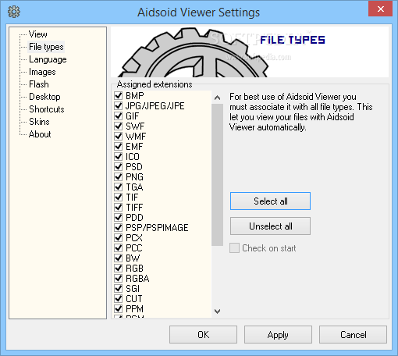Click the Select all button
This screenshot has height=356, width=398.
pyautogui.click(x=270, y=201)
